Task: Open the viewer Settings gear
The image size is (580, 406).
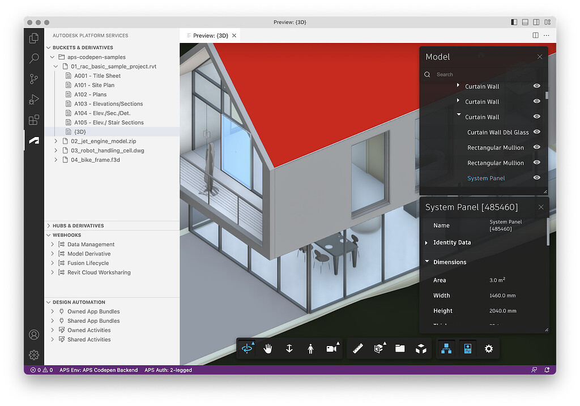Action: click(488, 349)
